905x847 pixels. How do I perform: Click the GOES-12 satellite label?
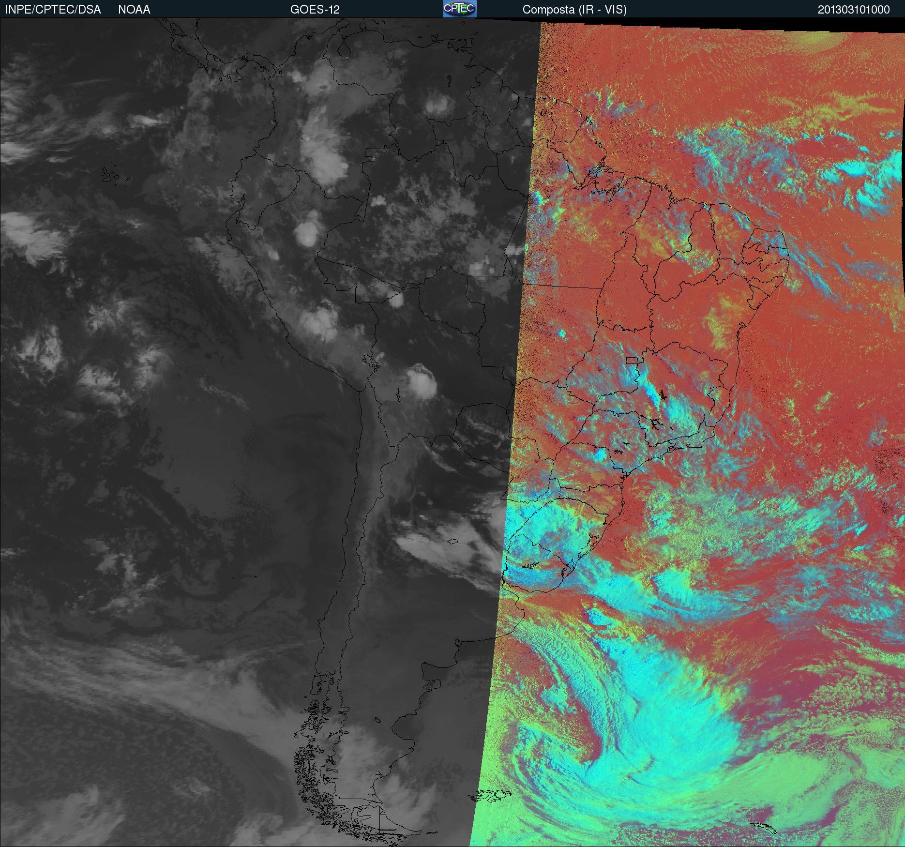[x=315, y=10]
